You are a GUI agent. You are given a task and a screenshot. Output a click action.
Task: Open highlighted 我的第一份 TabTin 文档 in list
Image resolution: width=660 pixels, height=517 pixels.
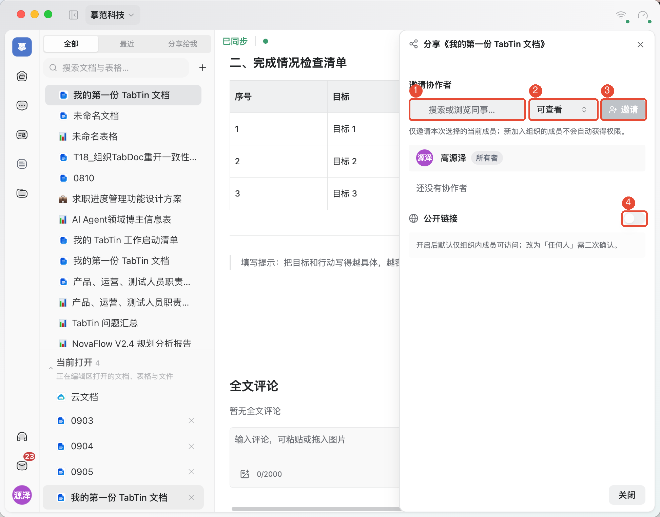(123, 95)
